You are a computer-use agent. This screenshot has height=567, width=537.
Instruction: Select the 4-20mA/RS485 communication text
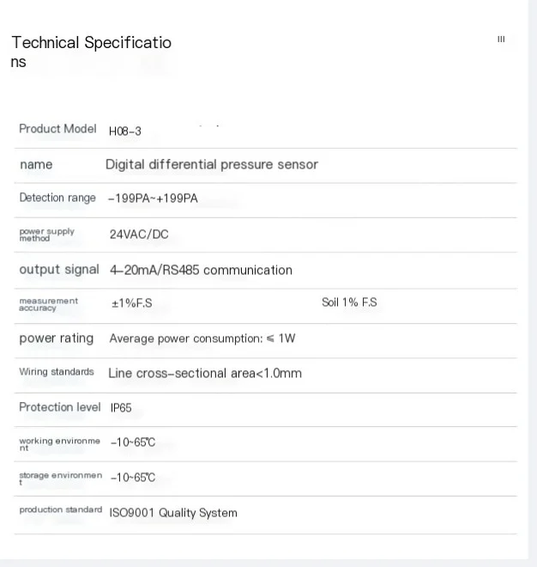[x=201, y=270]
